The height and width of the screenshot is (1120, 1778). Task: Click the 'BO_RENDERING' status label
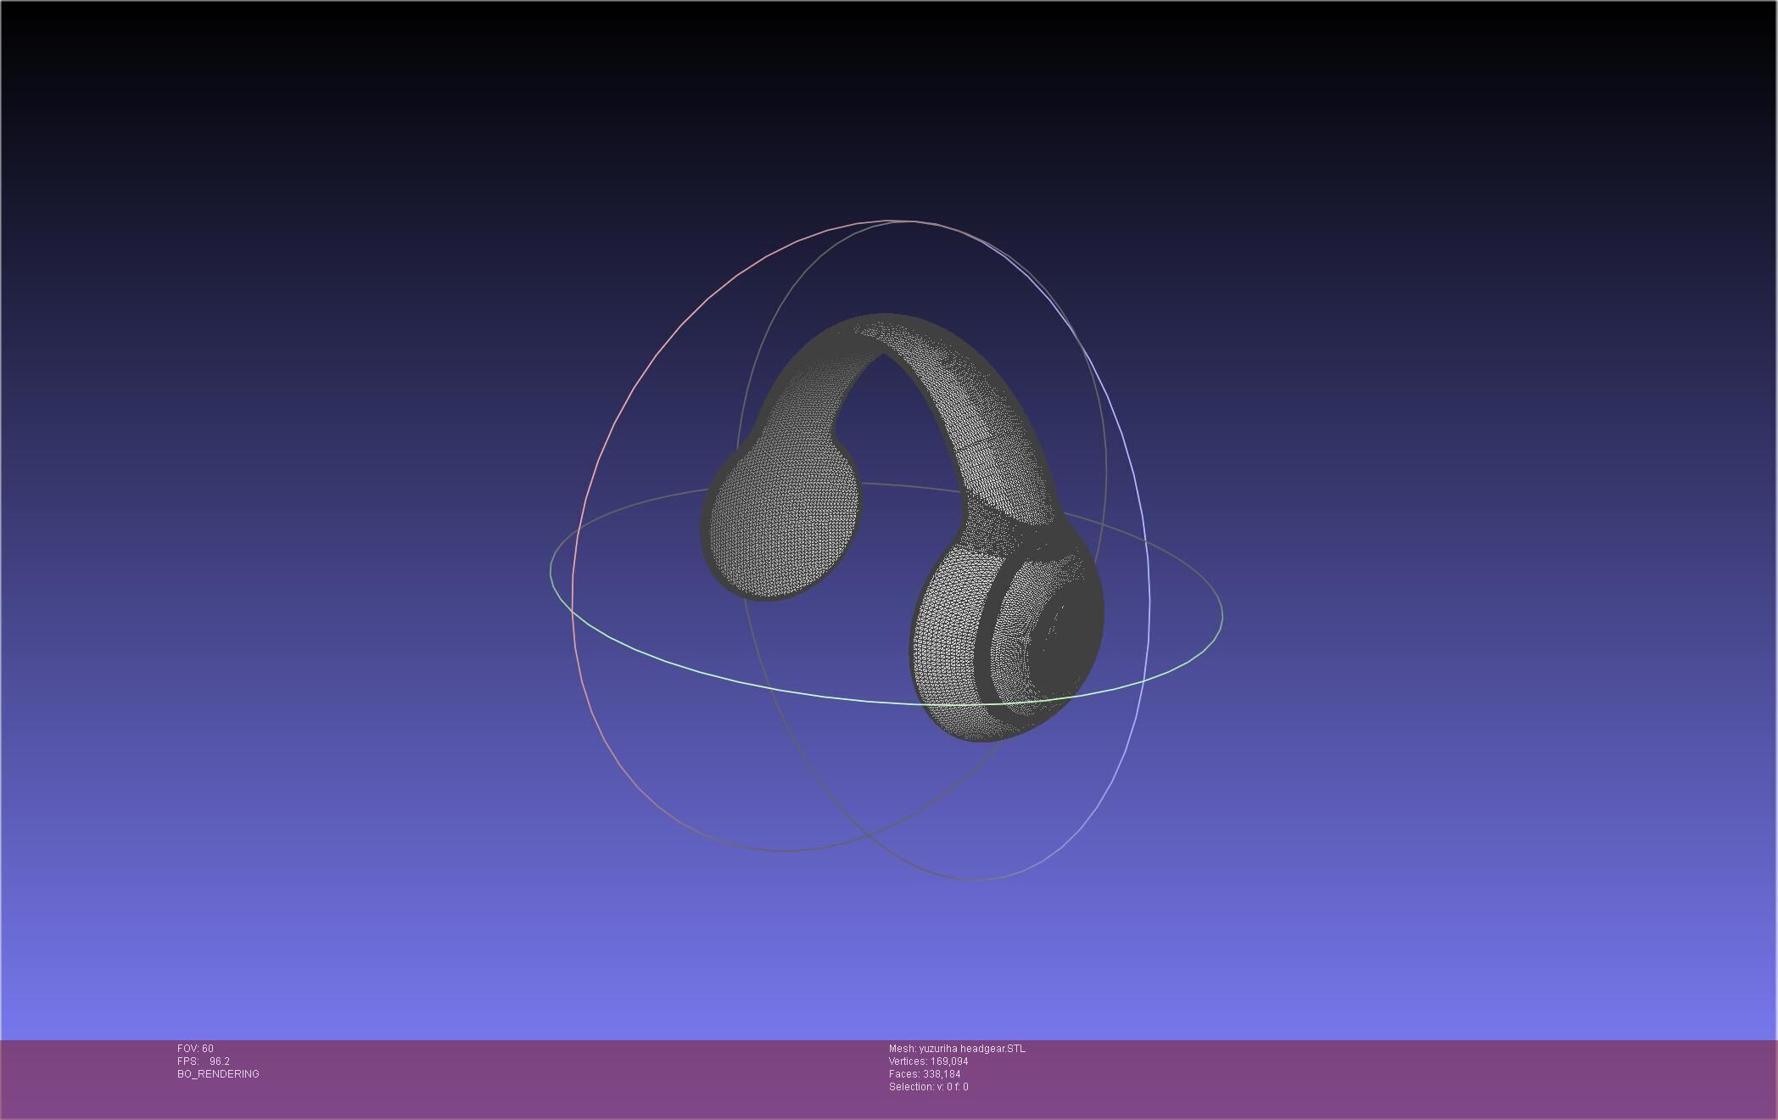218,1074
